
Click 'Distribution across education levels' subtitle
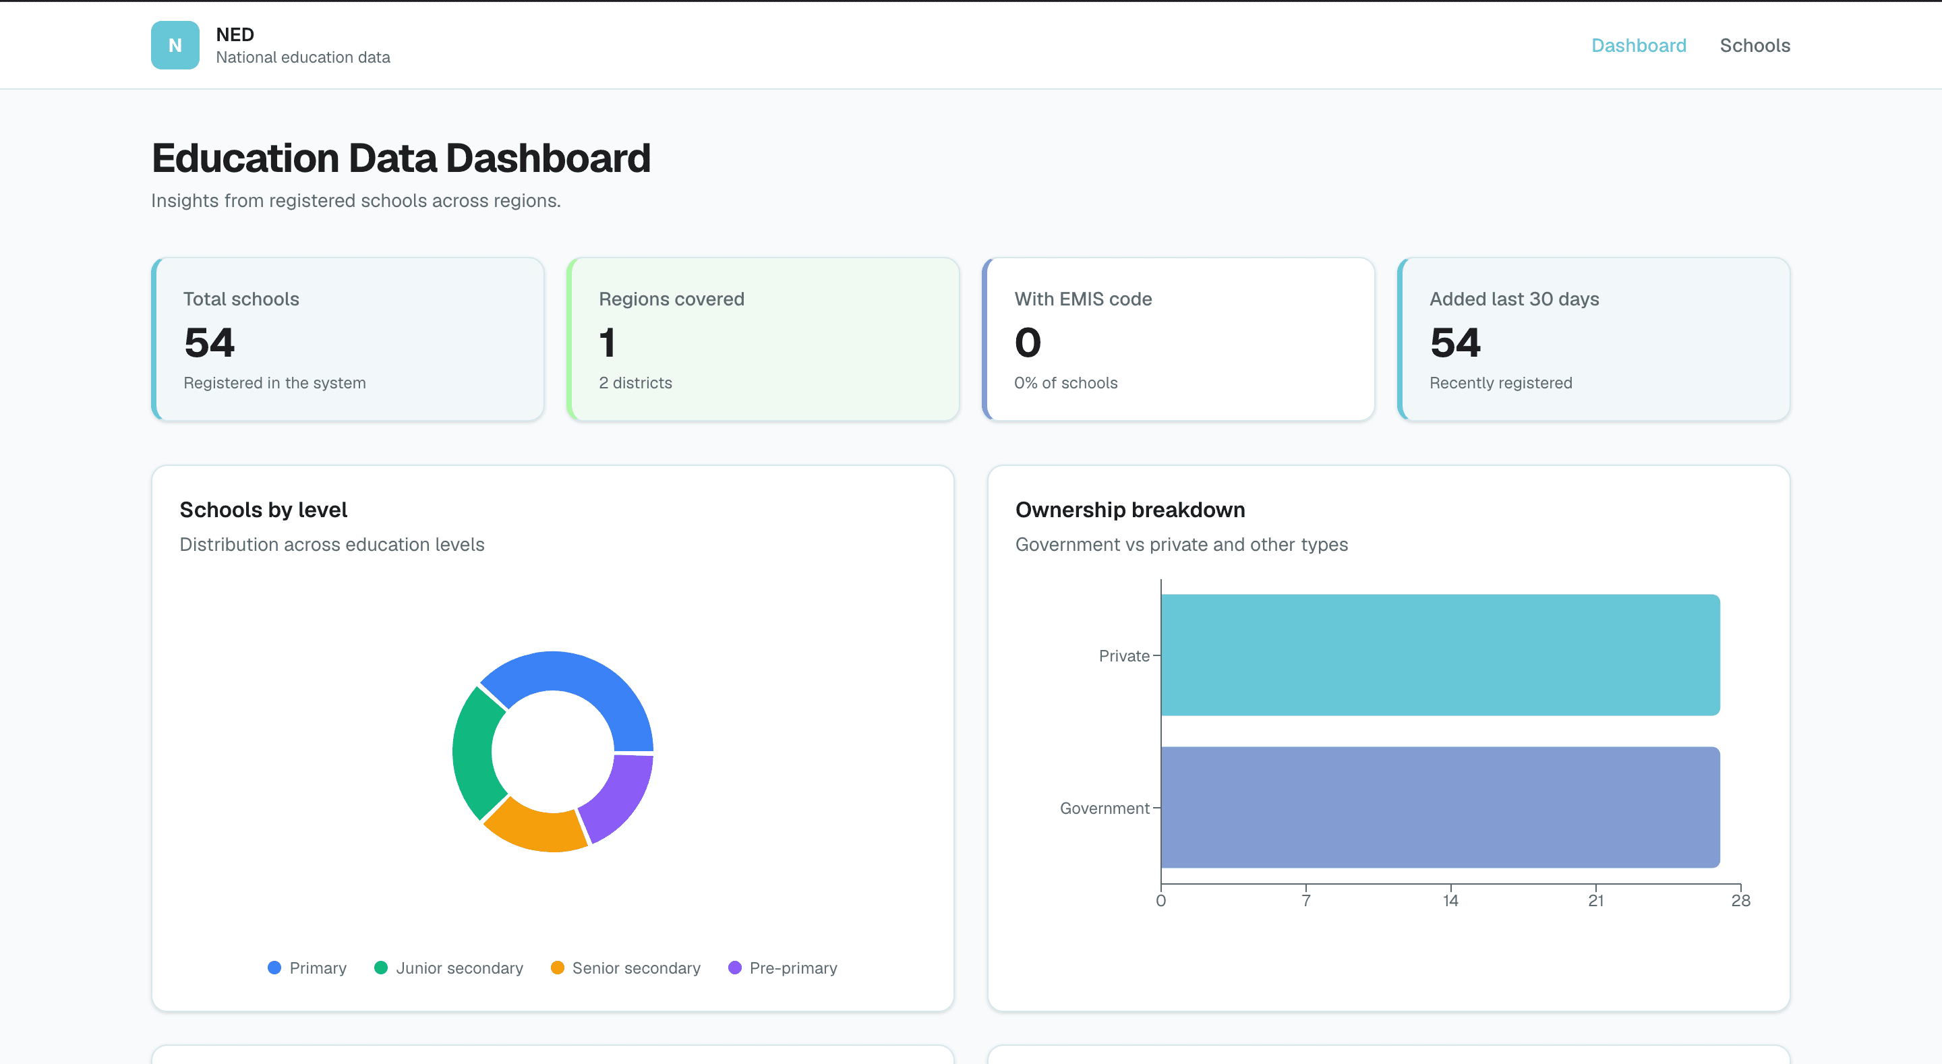[x=332, y=544]
